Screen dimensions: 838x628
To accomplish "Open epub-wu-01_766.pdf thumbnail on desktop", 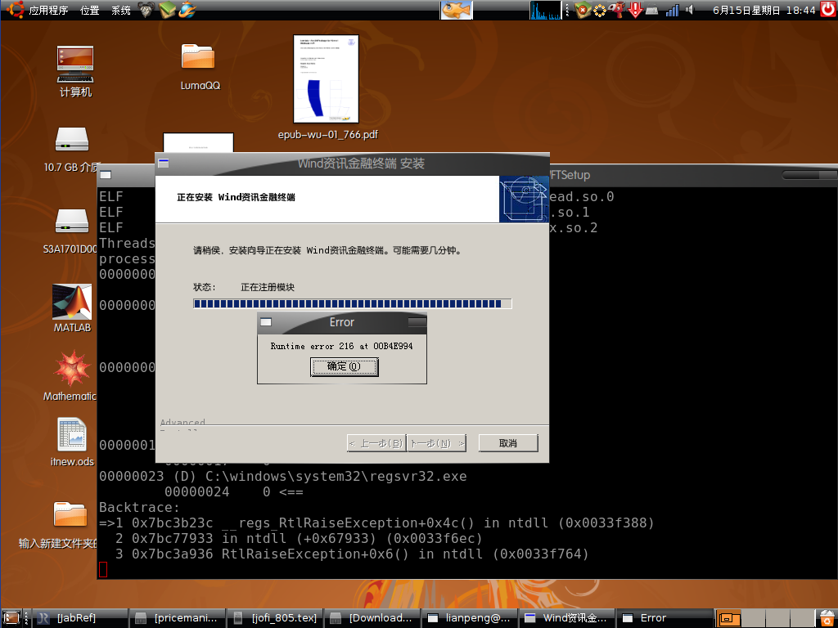I will pyautogui.click(x=327, y=79).
